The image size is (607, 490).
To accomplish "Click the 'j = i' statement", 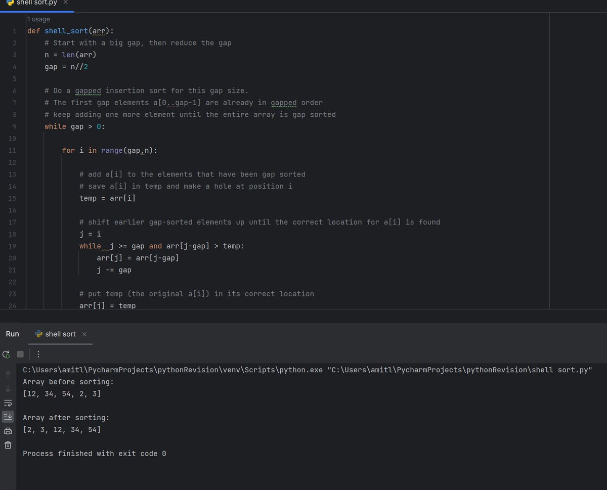I will click(x=90, y=234).
